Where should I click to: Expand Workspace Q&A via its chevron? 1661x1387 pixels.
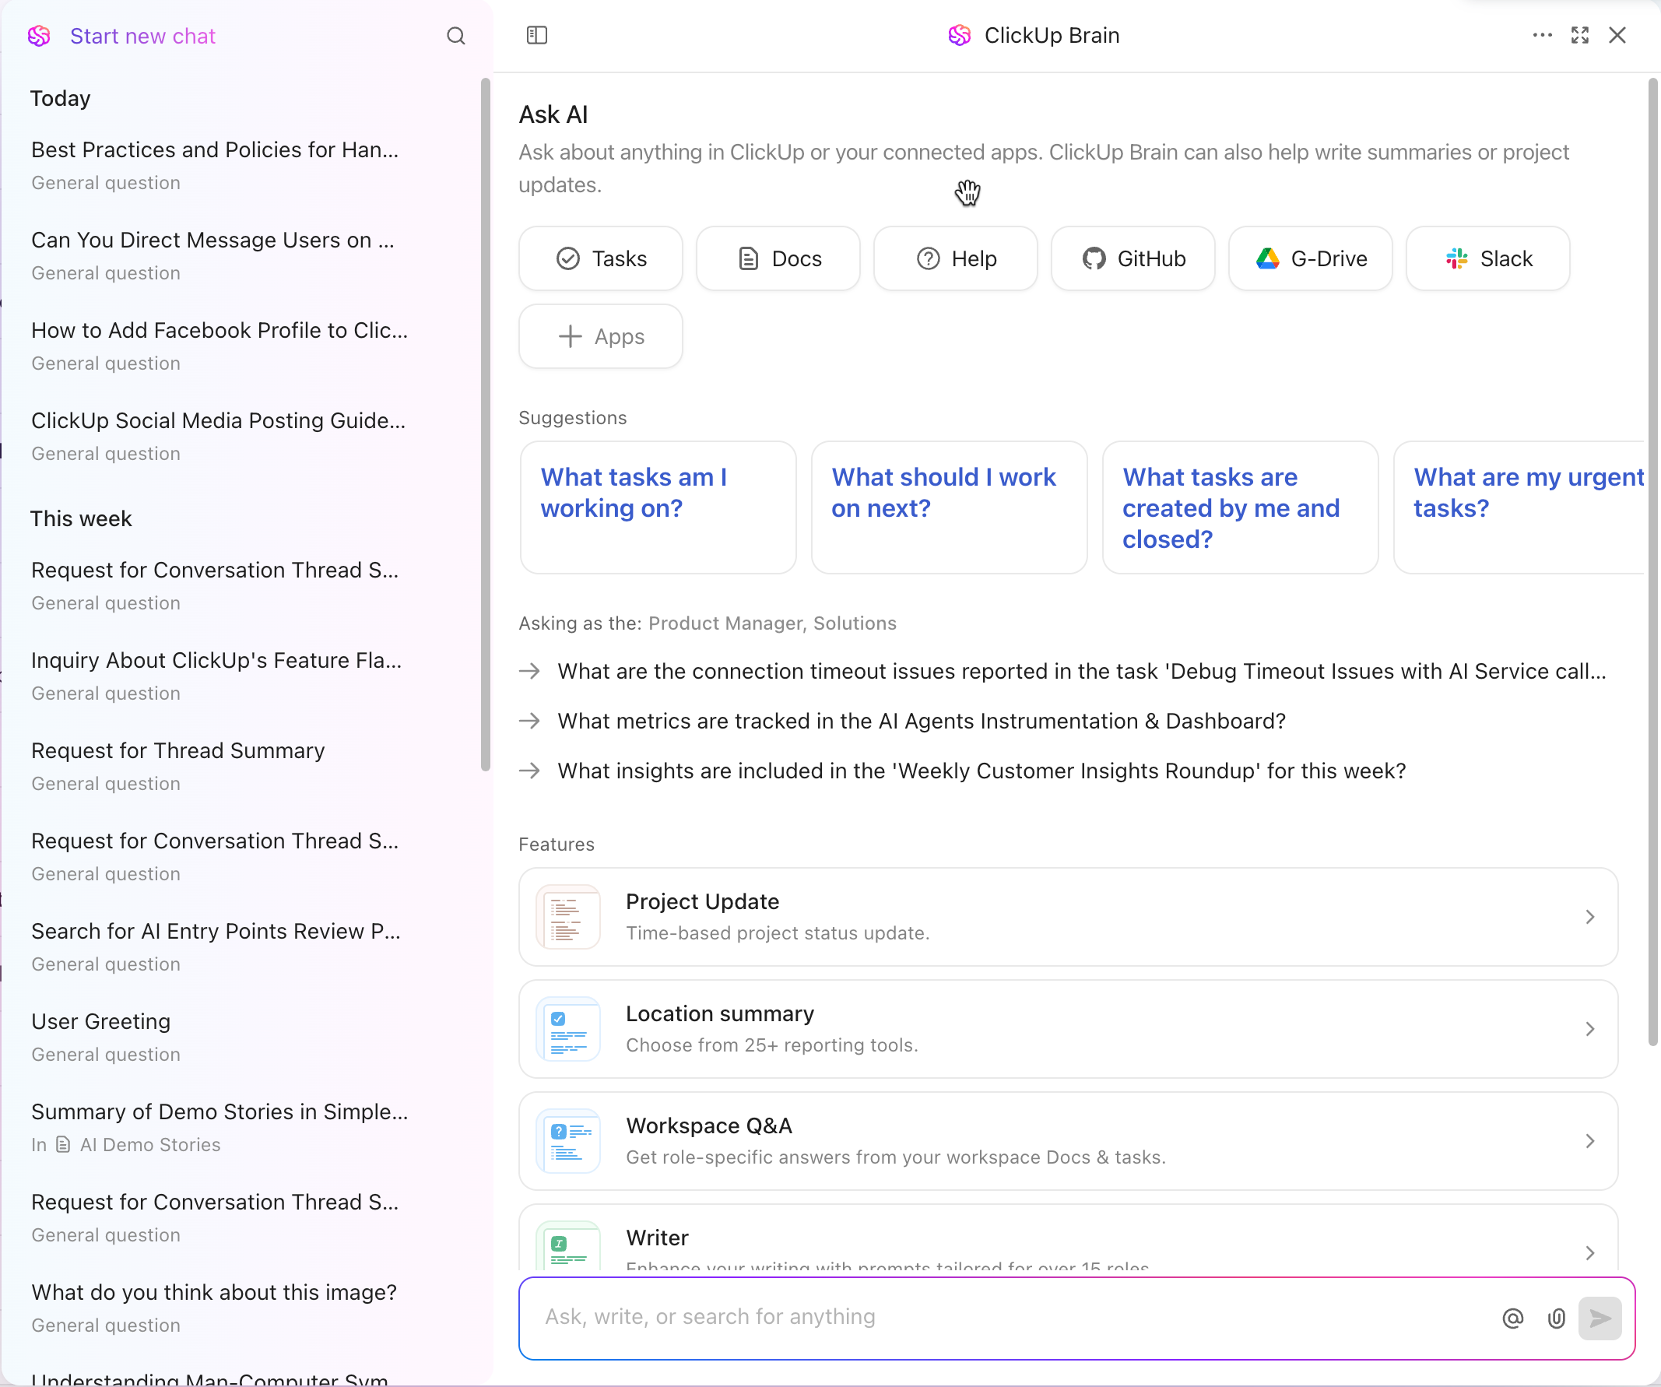pos(1590,1142)
